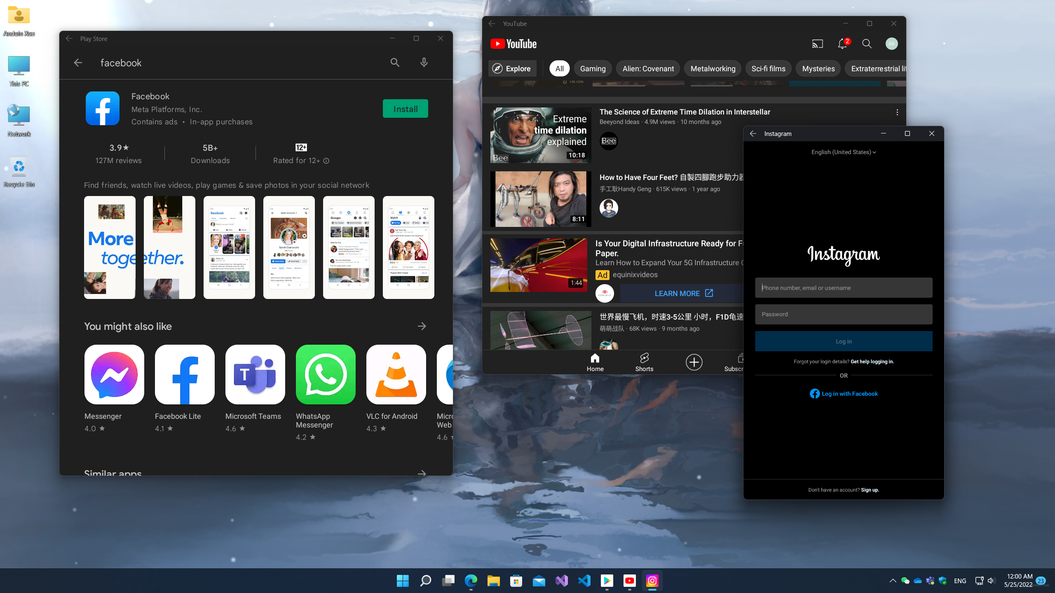This screenshot has height=593, width=1055.
Task: Tap the voice search microphone in Play Store
Action: (424, 63)
